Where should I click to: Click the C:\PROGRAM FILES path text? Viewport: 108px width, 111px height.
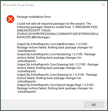85,27
